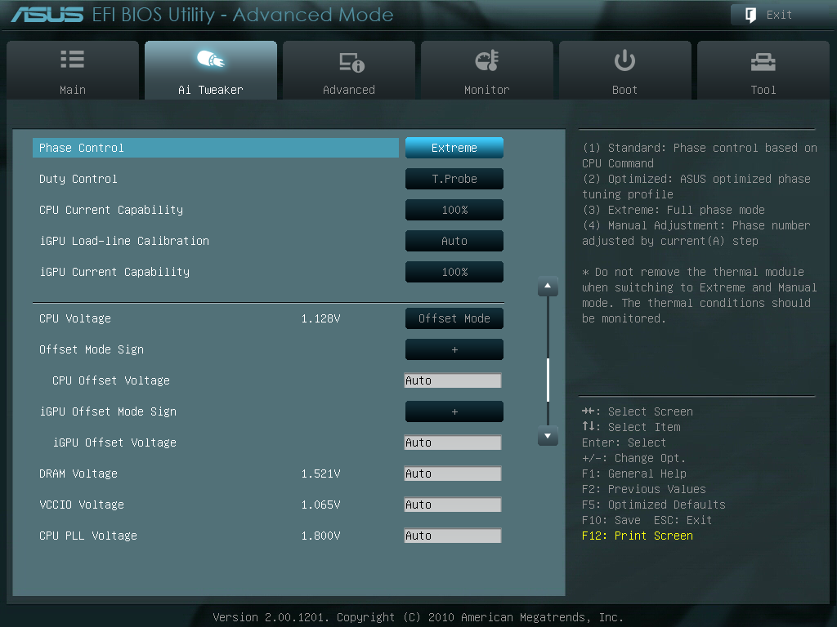Click the 1.800V PLL voltage reading

(x=320, y=535)
